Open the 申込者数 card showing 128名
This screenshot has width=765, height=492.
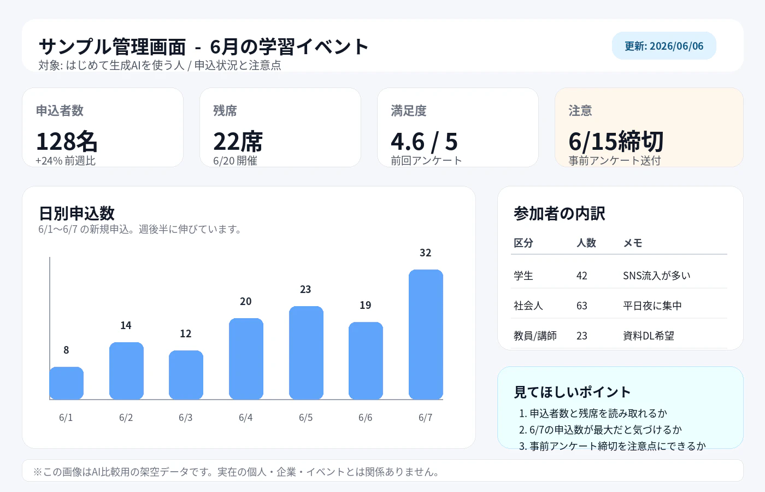pos(103,127)
